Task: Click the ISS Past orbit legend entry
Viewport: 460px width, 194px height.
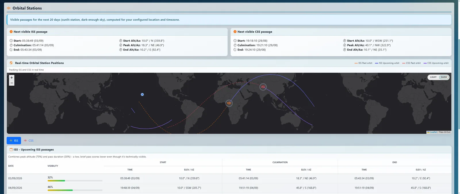Action: tap(363, 63)
